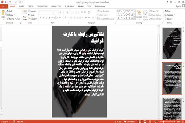Click the Save icon in quick access toolbar
185x123 pixels.
pos(6,2)
